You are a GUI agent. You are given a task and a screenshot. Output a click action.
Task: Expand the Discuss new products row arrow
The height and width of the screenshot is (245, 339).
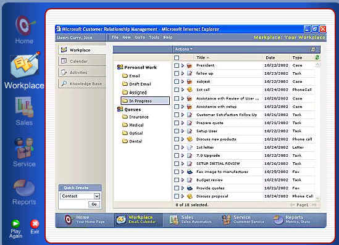coord(183,139)
